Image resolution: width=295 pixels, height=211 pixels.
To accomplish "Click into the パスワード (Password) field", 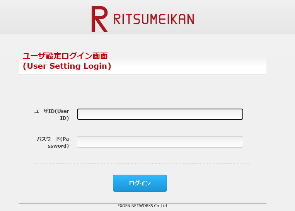I will tap(160, 142).
